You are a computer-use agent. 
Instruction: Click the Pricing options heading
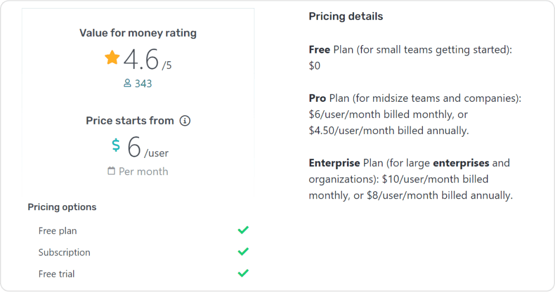(x=62, y=207)
